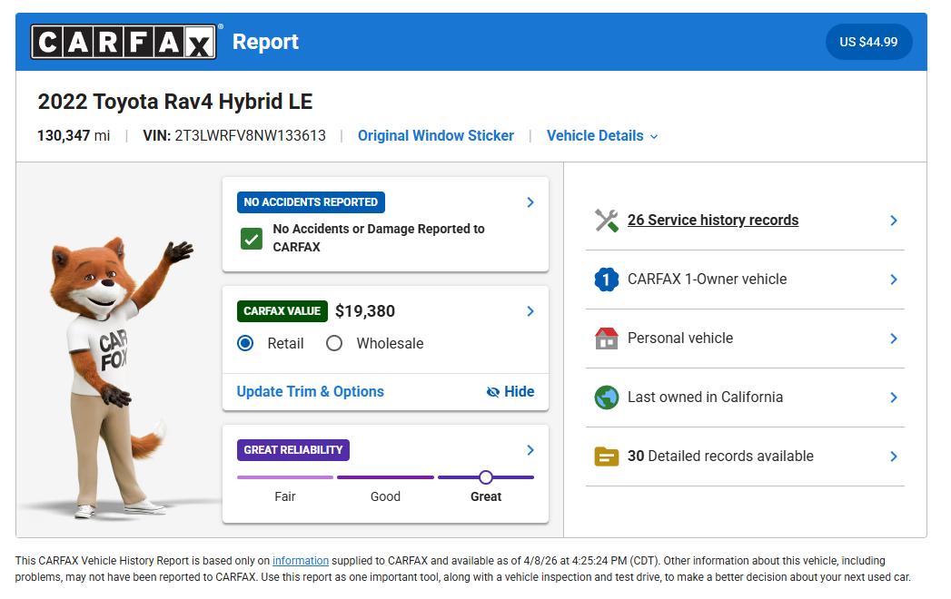The height and width of the screenshot is (599, 951).
Task: Select the Retail value option
Action: click(245, 343)
